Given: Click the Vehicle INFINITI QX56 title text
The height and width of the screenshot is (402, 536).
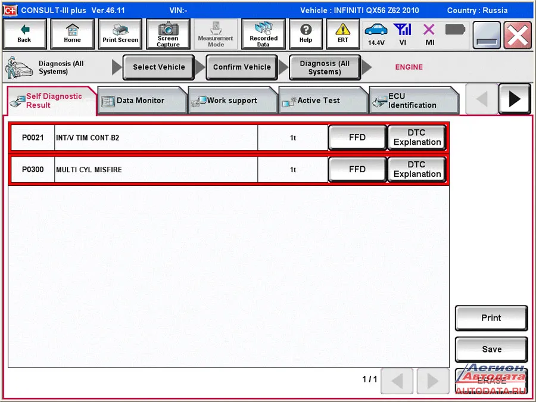Looking at the screenshot, I should click(x=359, y=10).
